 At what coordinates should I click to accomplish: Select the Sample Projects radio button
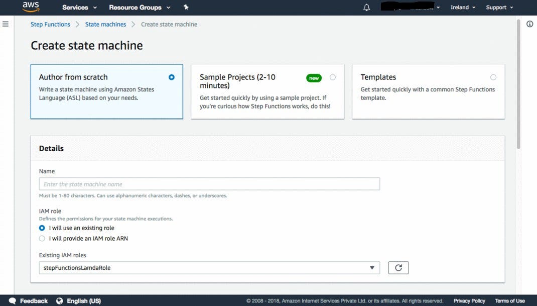point(333,77)
